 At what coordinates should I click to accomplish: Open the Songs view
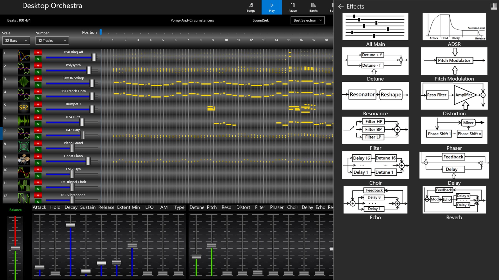[251, 7]
